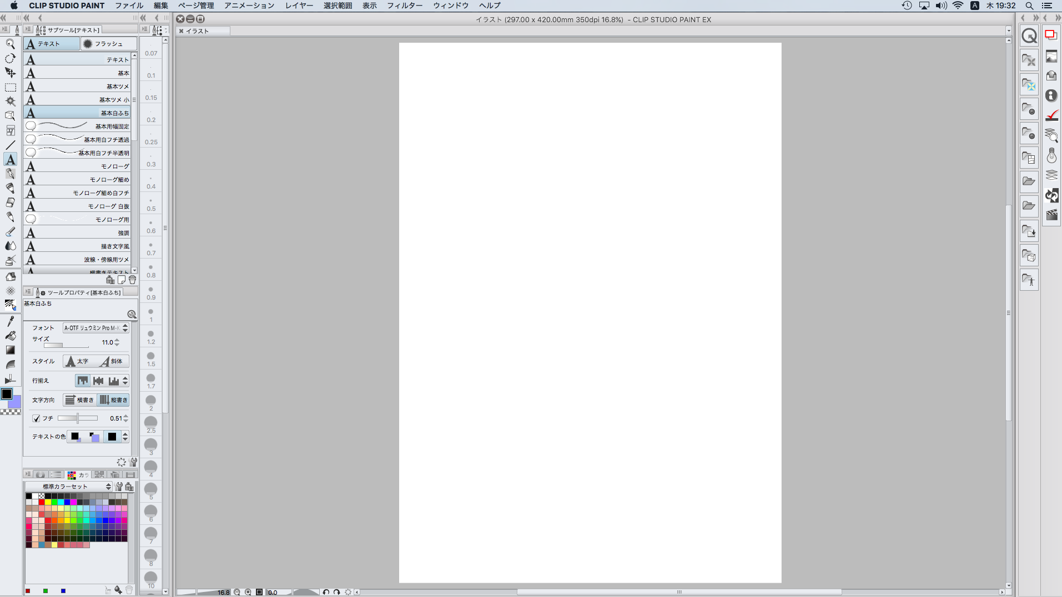Adjust the font size stepper arrows
Viewport: 1062px width, 597px height.
117,342
